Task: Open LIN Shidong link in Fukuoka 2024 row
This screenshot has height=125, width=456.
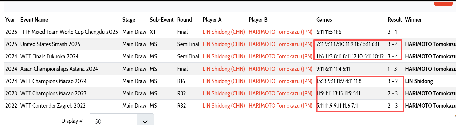Action: [x=224, y=56]
